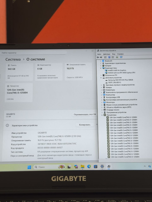Go to Система breadcrumb link

point(13,59)
